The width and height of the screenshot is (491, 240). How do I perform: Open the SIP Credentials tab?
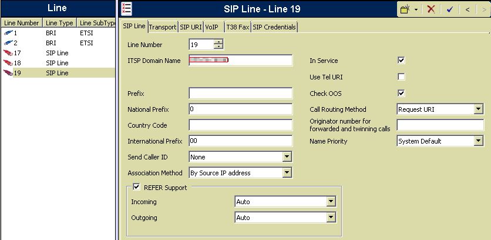tap(274, 27)
